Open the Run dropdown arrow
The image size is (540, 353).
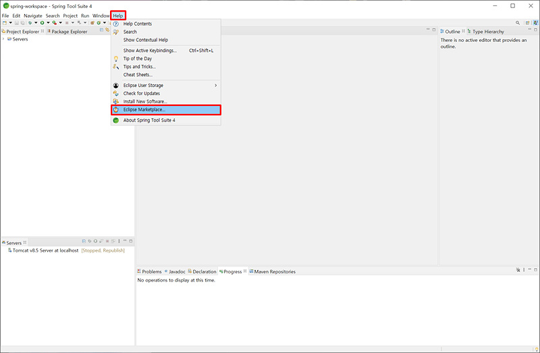tap(48, 23)
